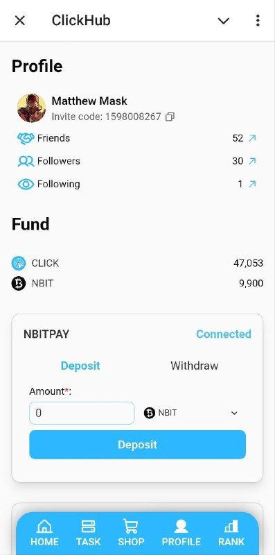Viewport: 275px width, 555px height.
Task: Open Friends list via arrow icon
Action: click(x=252, y=138)
